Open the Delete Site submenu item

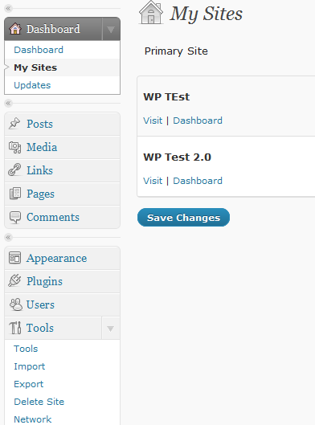click(39, 402)
